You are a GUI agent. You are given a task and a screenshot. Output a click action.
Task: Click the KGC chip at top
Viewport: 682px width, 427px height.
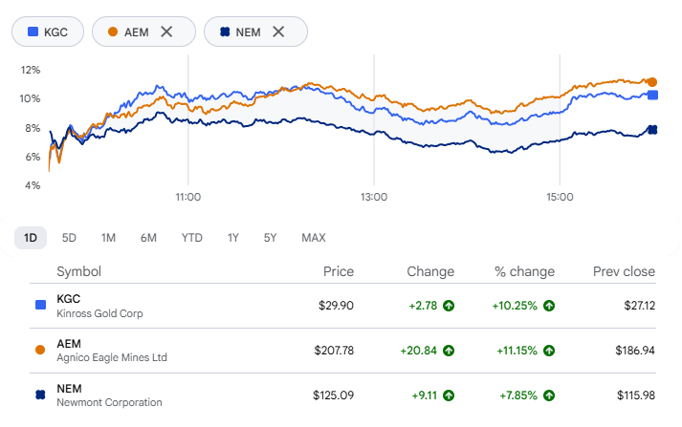click(x=48, y=32)
